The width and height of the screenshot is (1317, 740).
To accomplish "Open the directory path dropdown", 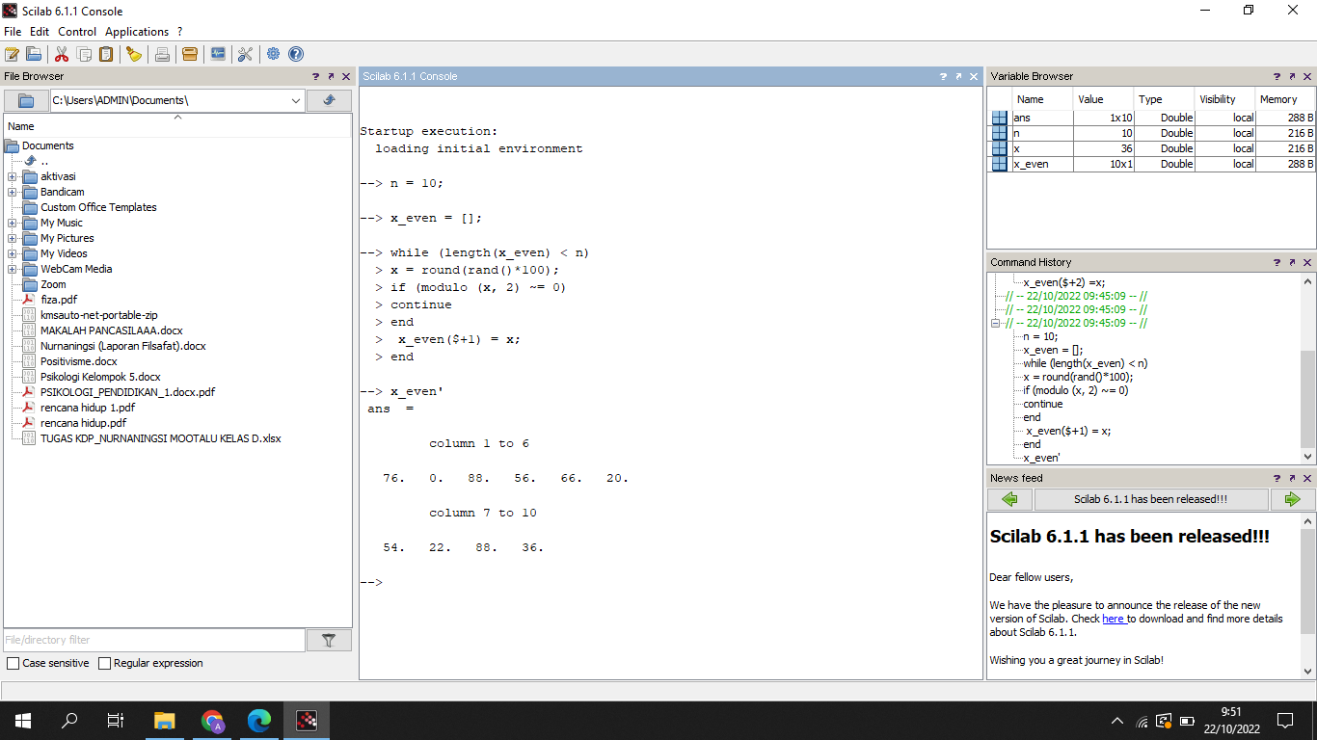I will pos(296,100).
